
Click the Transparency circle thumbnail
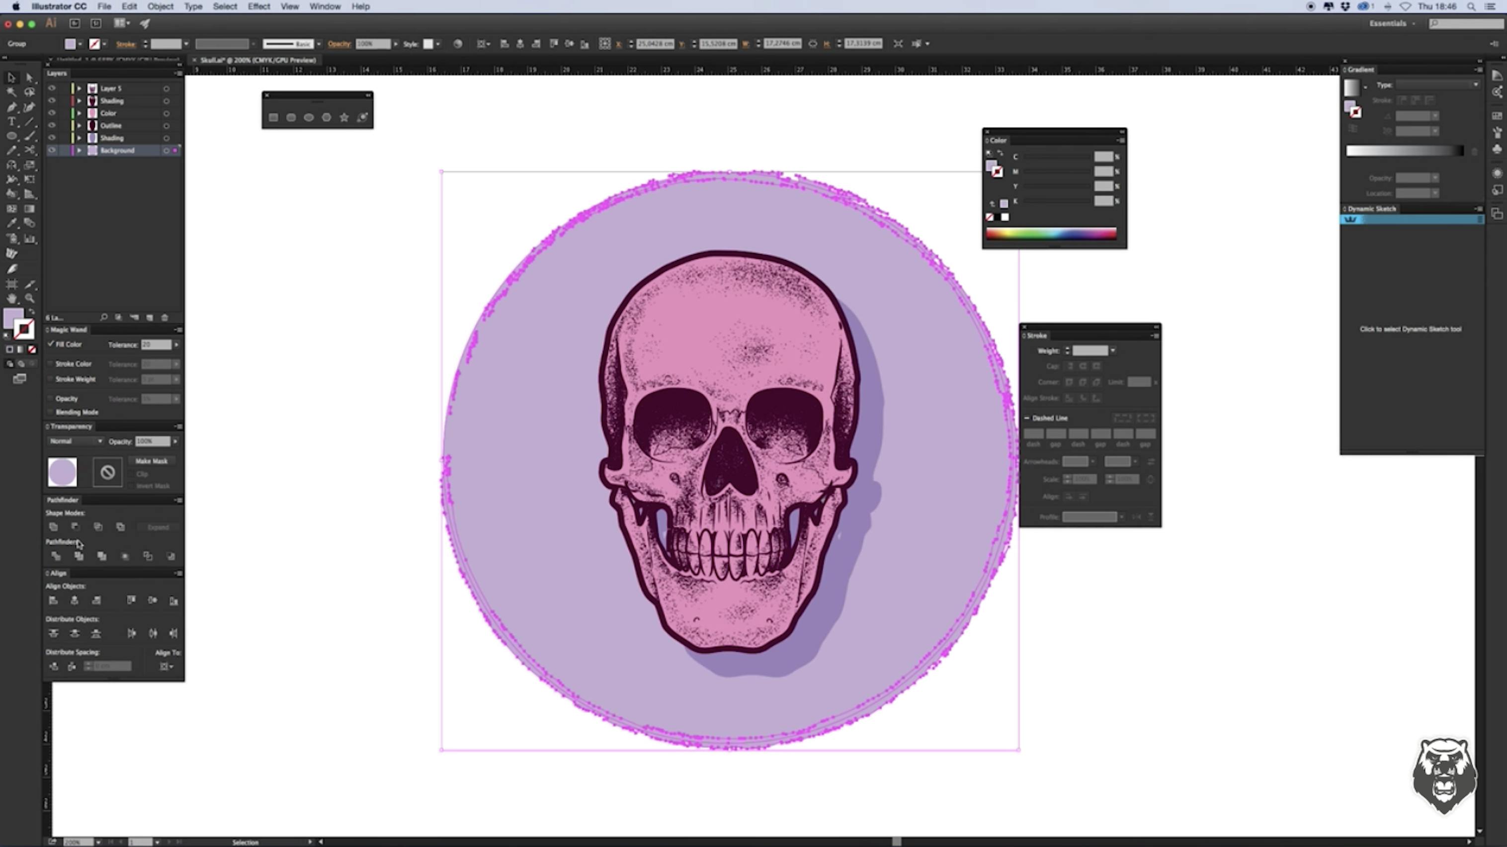pos(62,472)
